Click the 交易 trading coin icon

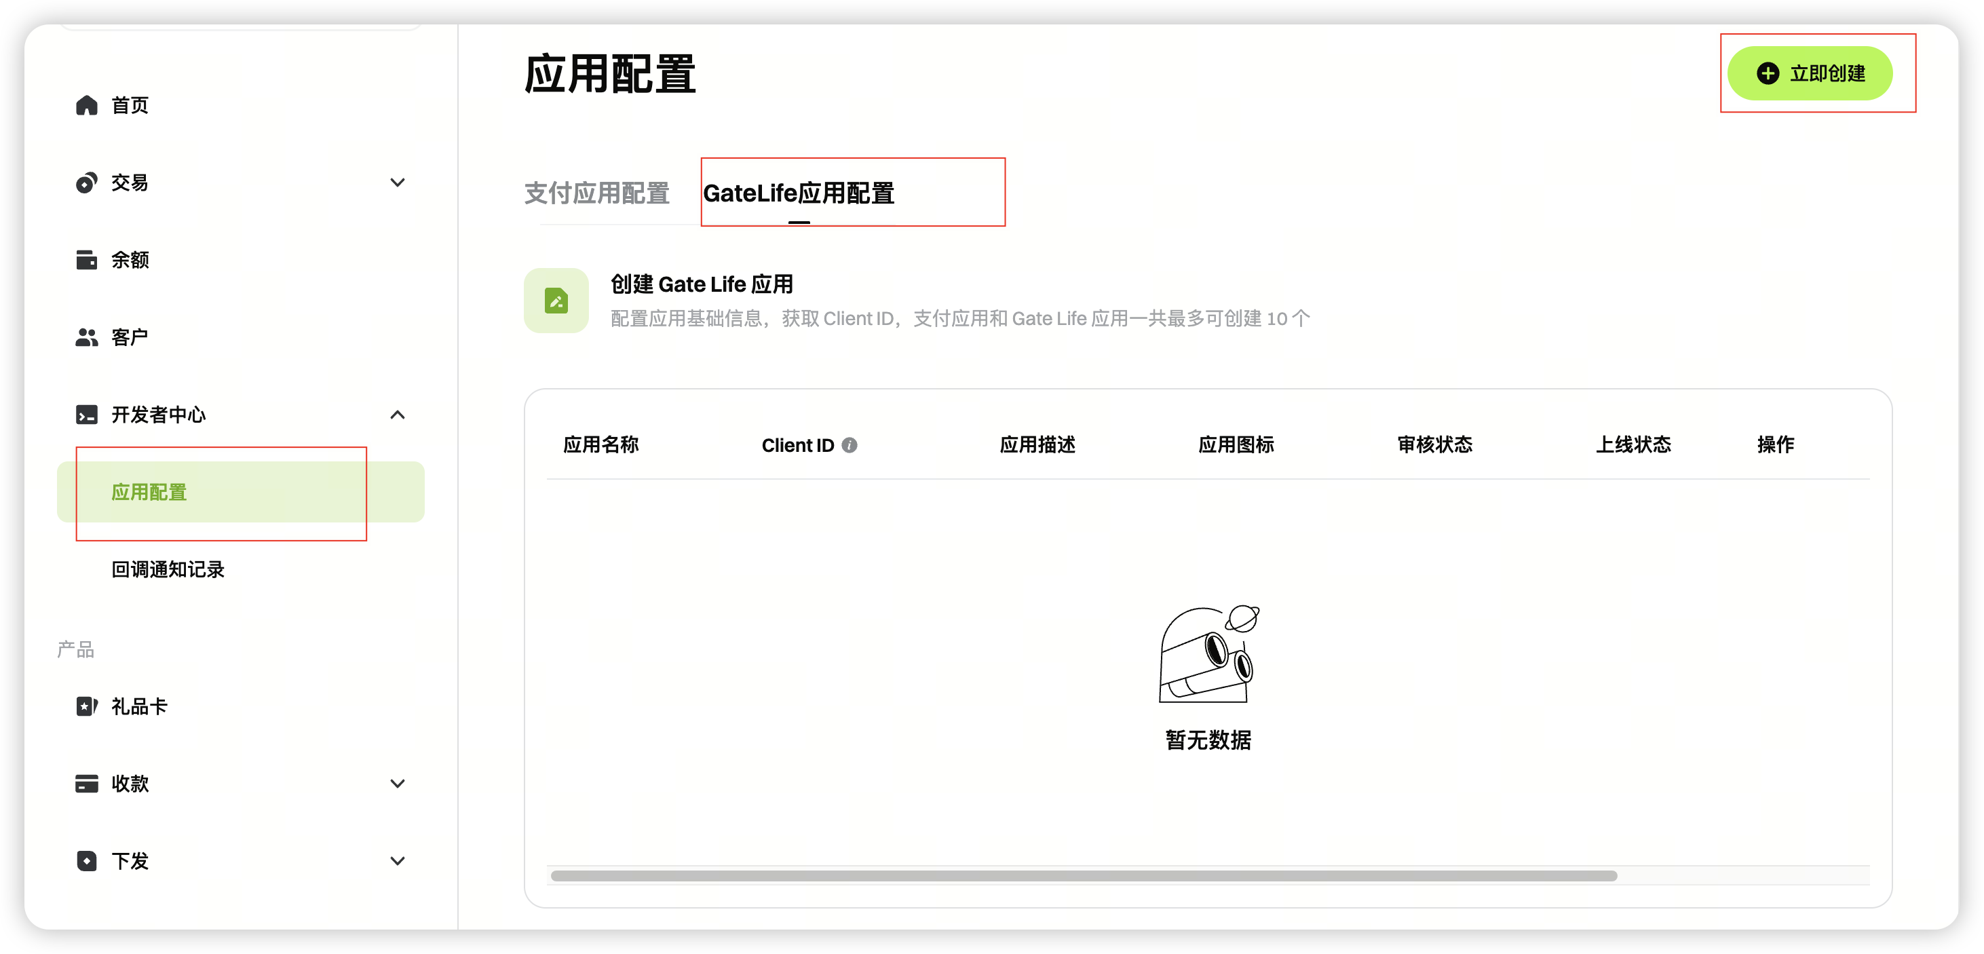(x=86, y=183)
